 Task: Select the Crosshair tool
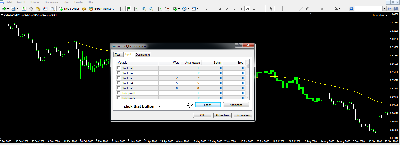tap(278, 9)
